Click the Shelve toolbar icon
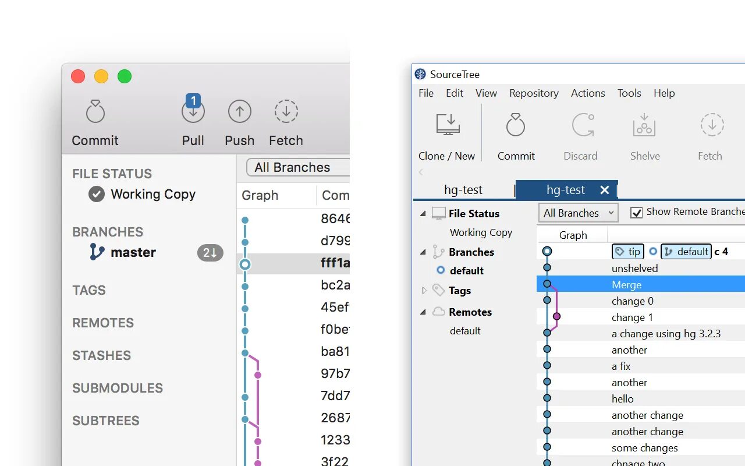745x466 pixels. tap(644, 125)
